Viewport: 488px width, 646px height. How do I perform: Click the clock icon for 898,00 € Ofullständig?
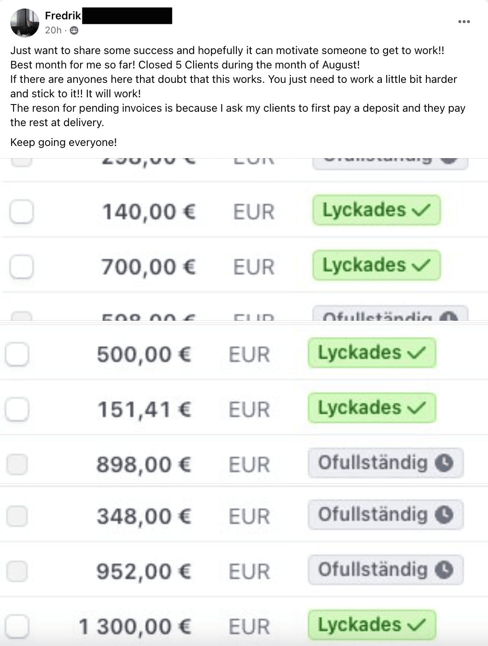444,463
